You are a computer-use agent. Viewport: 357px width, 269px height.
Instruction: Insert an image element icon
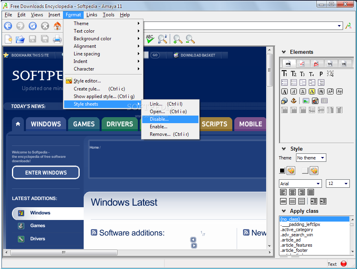click(x=306, y=101)
